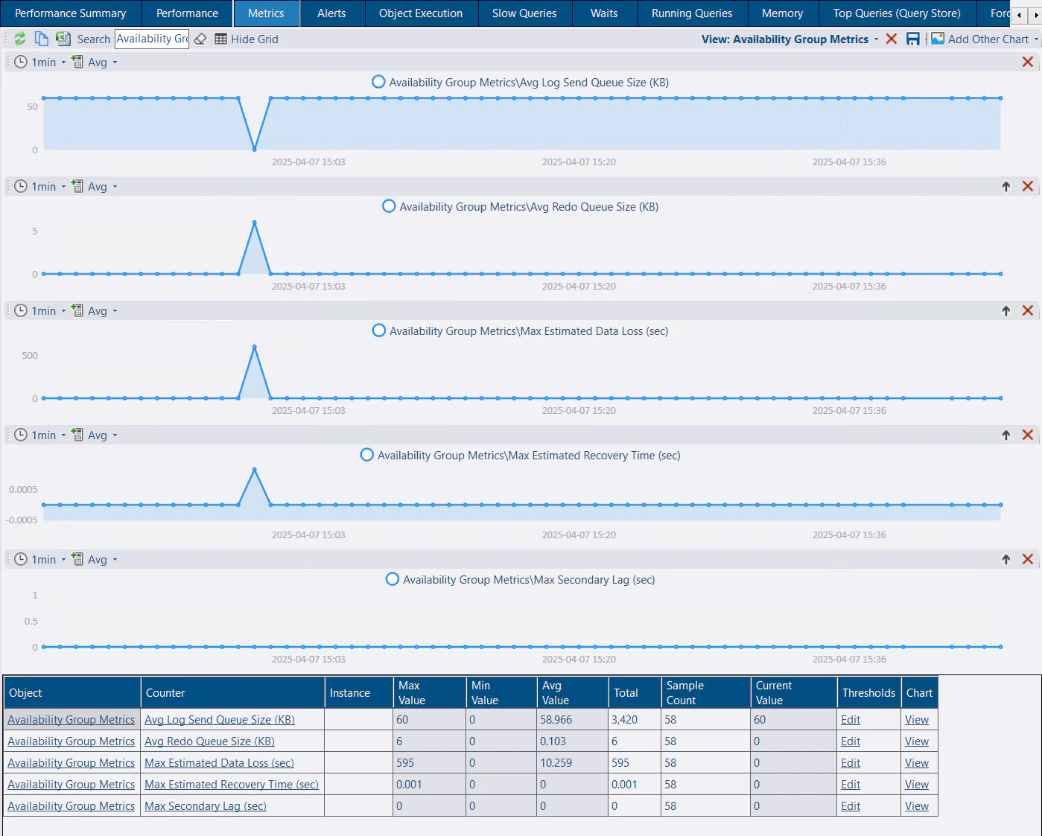Viewport: 1042px width, 836px height.
Task: Clear the search box with the eraser icon
Action: pos(200,39)
